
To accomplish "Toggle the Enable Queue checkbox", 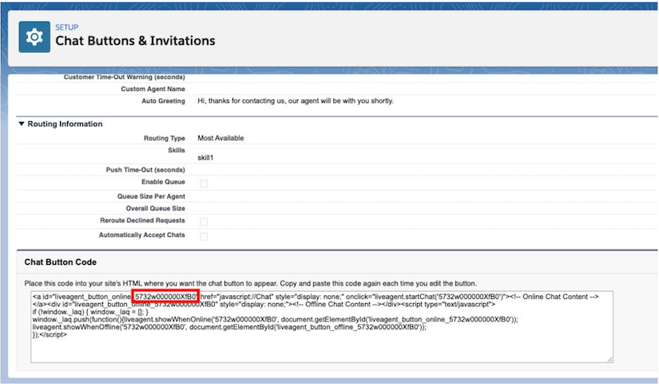I will pyautogui.click(x=204, y=183).
